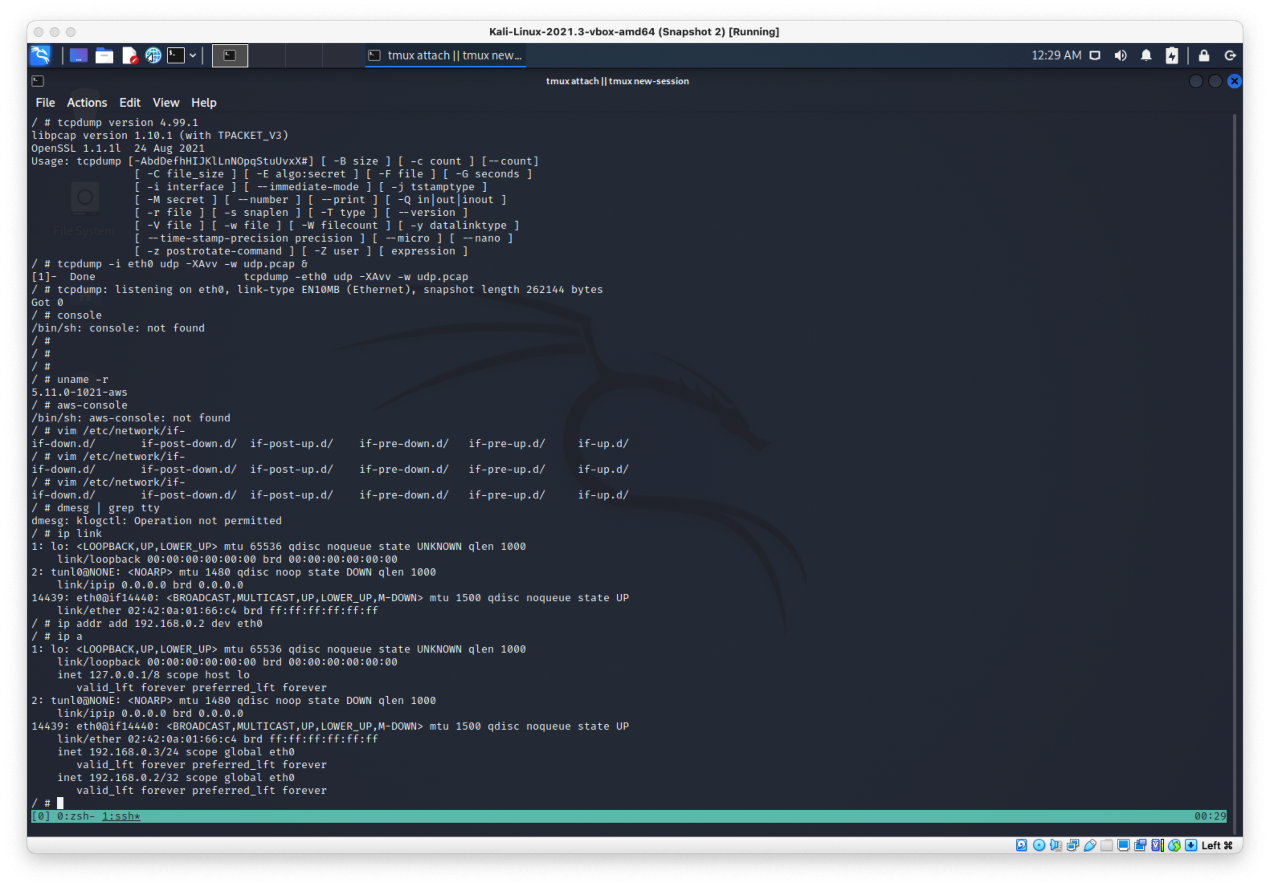This screenshot has height=887, width=1270.
Task: Click the 'dmesg | grep tty' command
Action: click(x=108, y=508)
